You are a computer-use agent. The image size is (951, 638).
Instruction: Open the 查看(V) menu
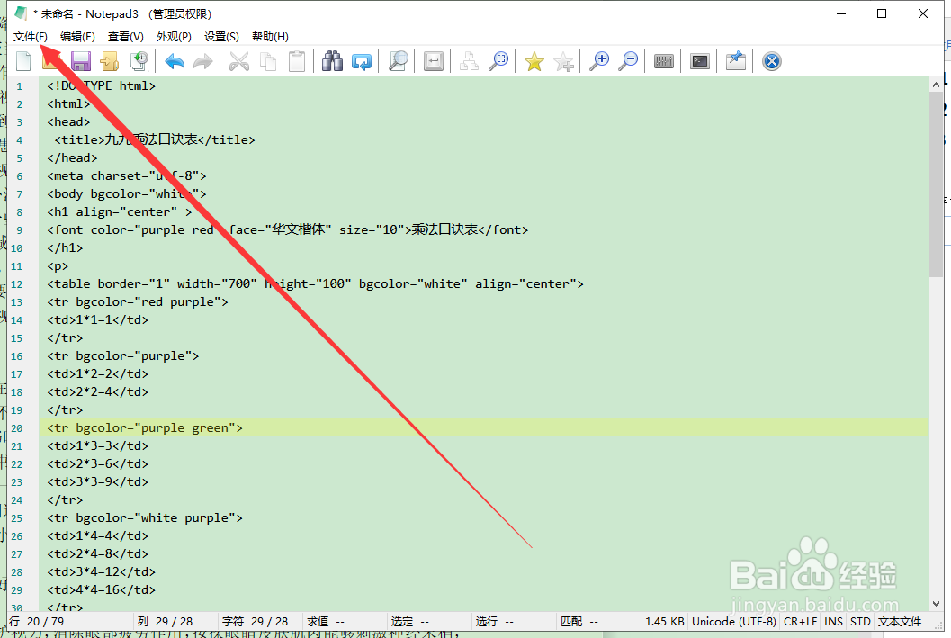pyautogui.click(x=126, y=36)
